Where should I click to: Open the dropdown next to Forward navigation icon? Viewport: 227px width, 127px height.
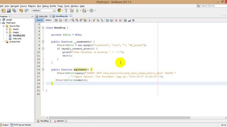69,20
